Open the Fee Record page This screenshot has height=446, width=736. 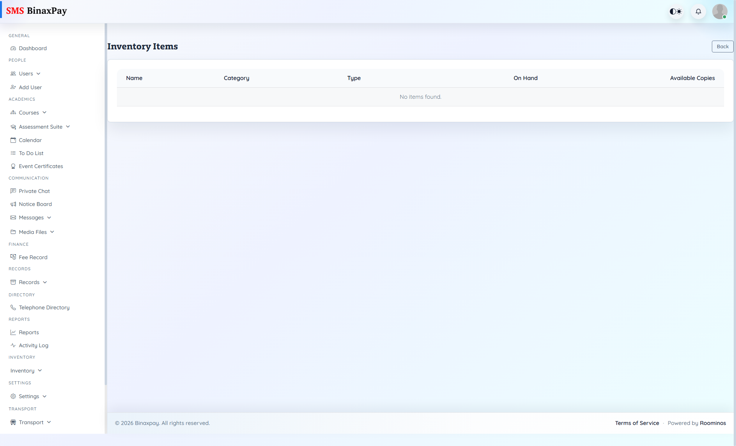(33, 257)
